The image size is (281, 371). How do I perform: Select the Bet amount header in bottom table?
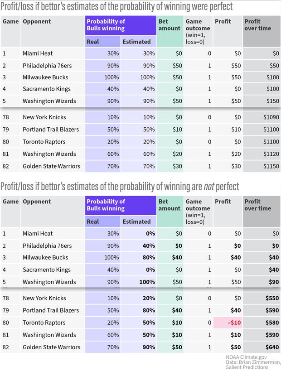click(170, 211)
